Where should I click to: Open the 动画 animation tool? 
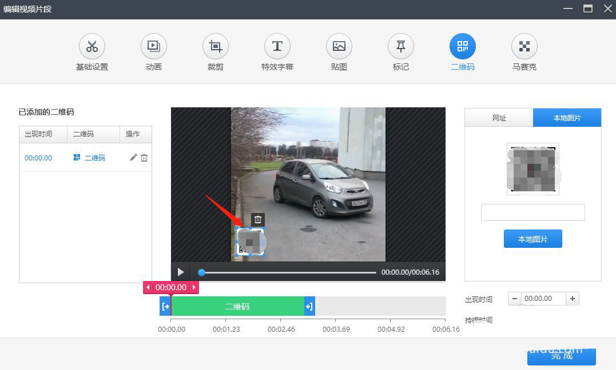[x=154, y=47]
